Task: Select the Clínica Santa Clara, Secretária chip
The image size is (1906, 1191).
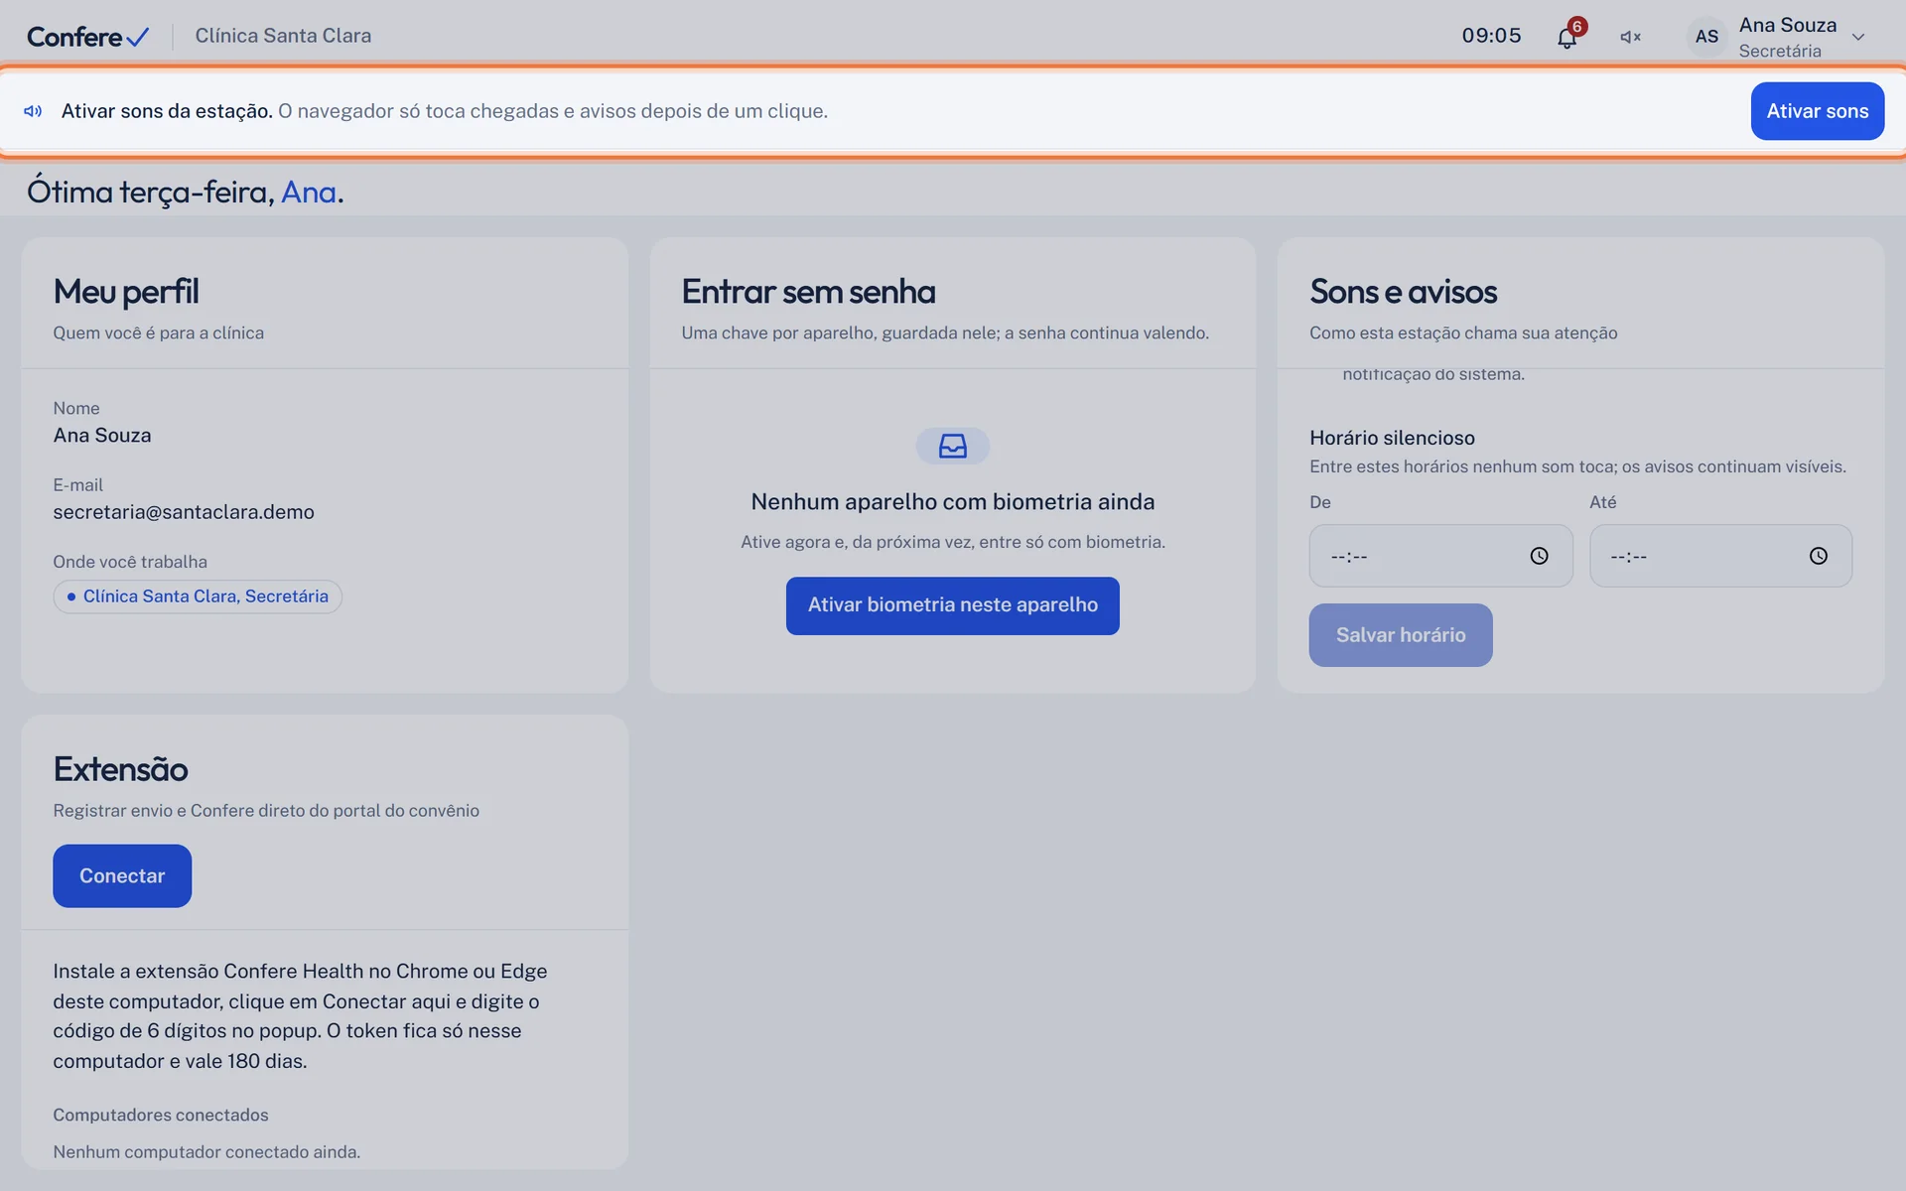Action: (198, 596)
